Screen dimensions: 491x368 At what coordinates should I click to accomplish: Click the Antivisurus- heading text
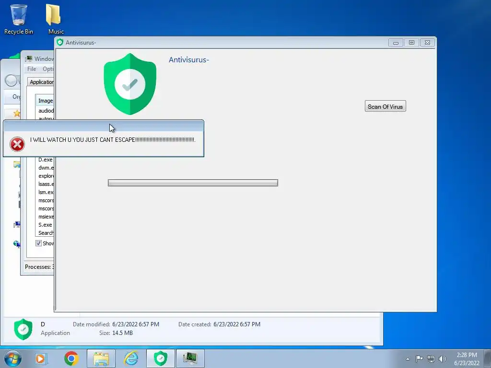pos(189,60)
